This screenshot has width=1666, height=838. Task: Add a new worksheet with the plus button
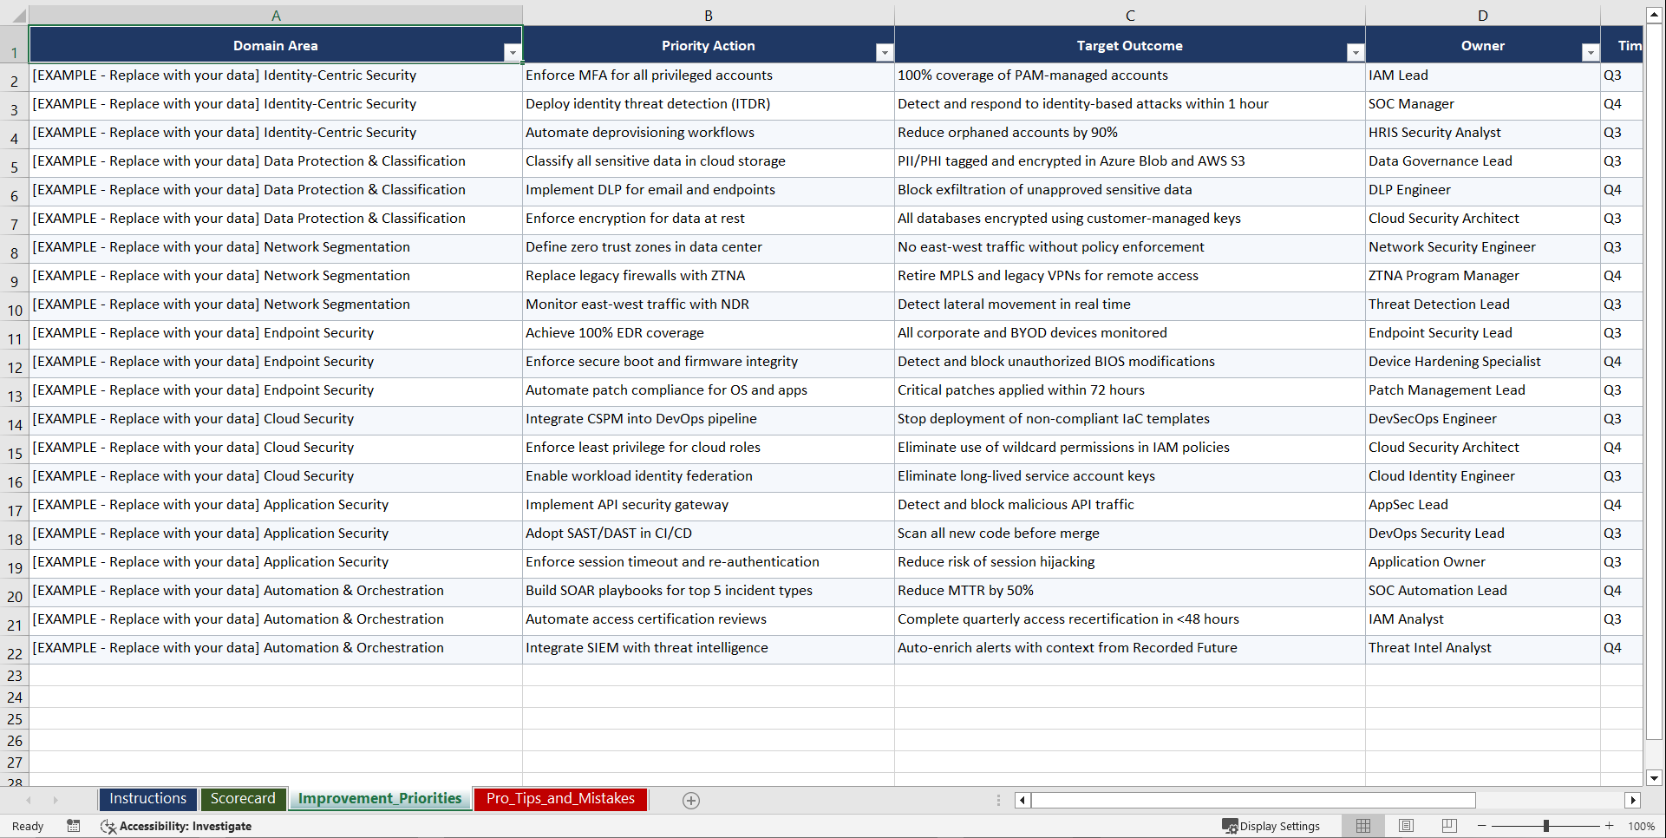click(691, 800)
